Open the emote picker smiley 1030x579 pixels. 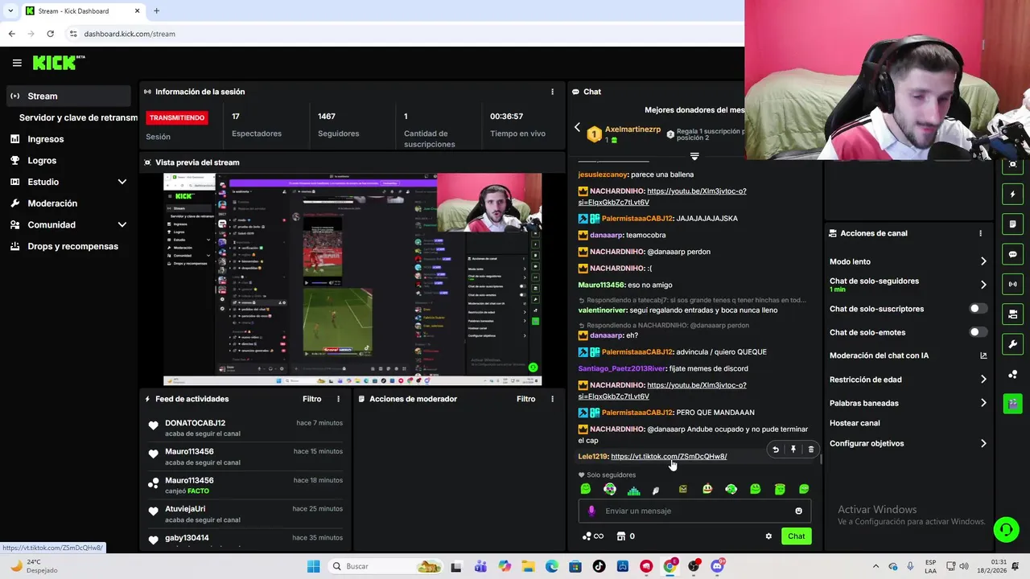pos(798,511)
